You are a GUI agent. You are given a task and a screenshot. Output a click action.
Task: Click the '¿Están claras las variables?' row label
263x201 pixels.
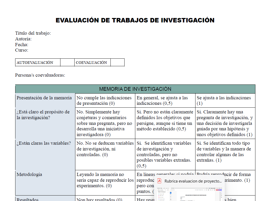coord(44,143)
